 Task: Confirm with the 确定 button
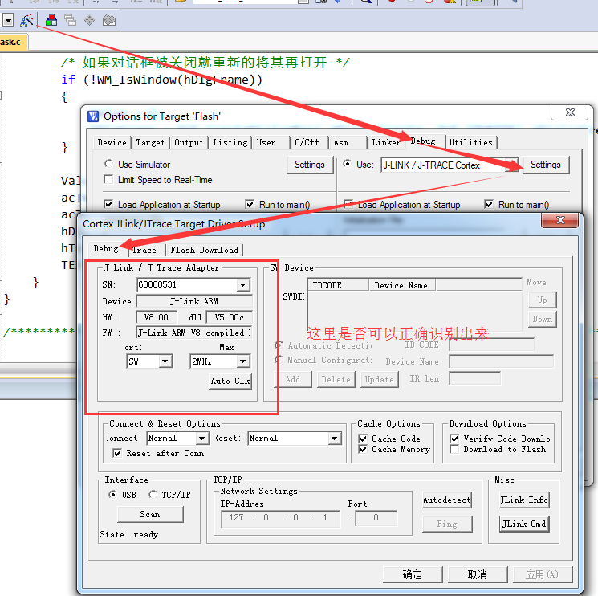[413, 574]
